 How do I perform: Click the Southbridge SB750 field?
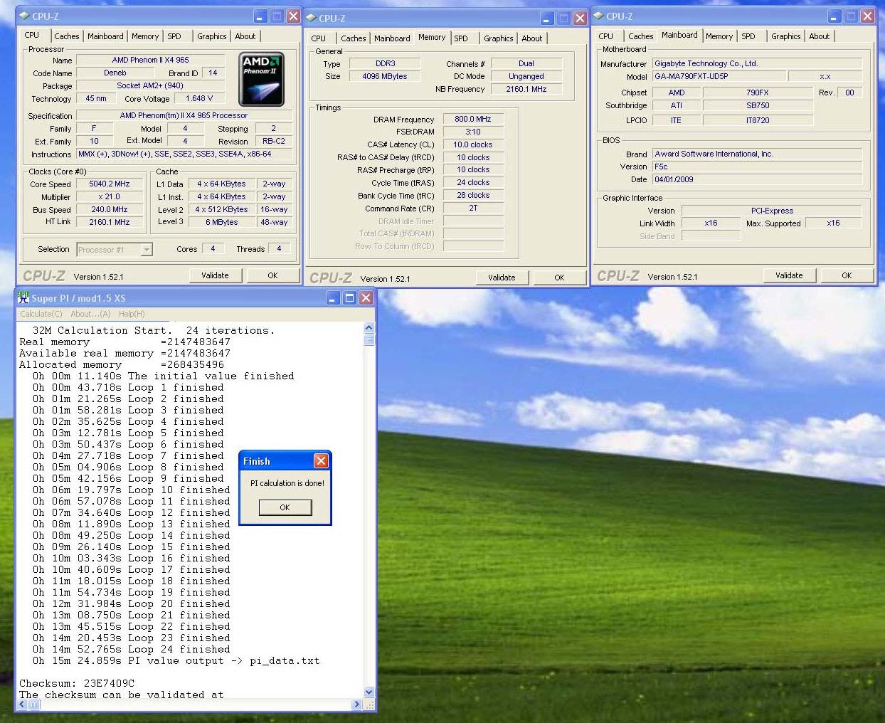tap(758, 105)
